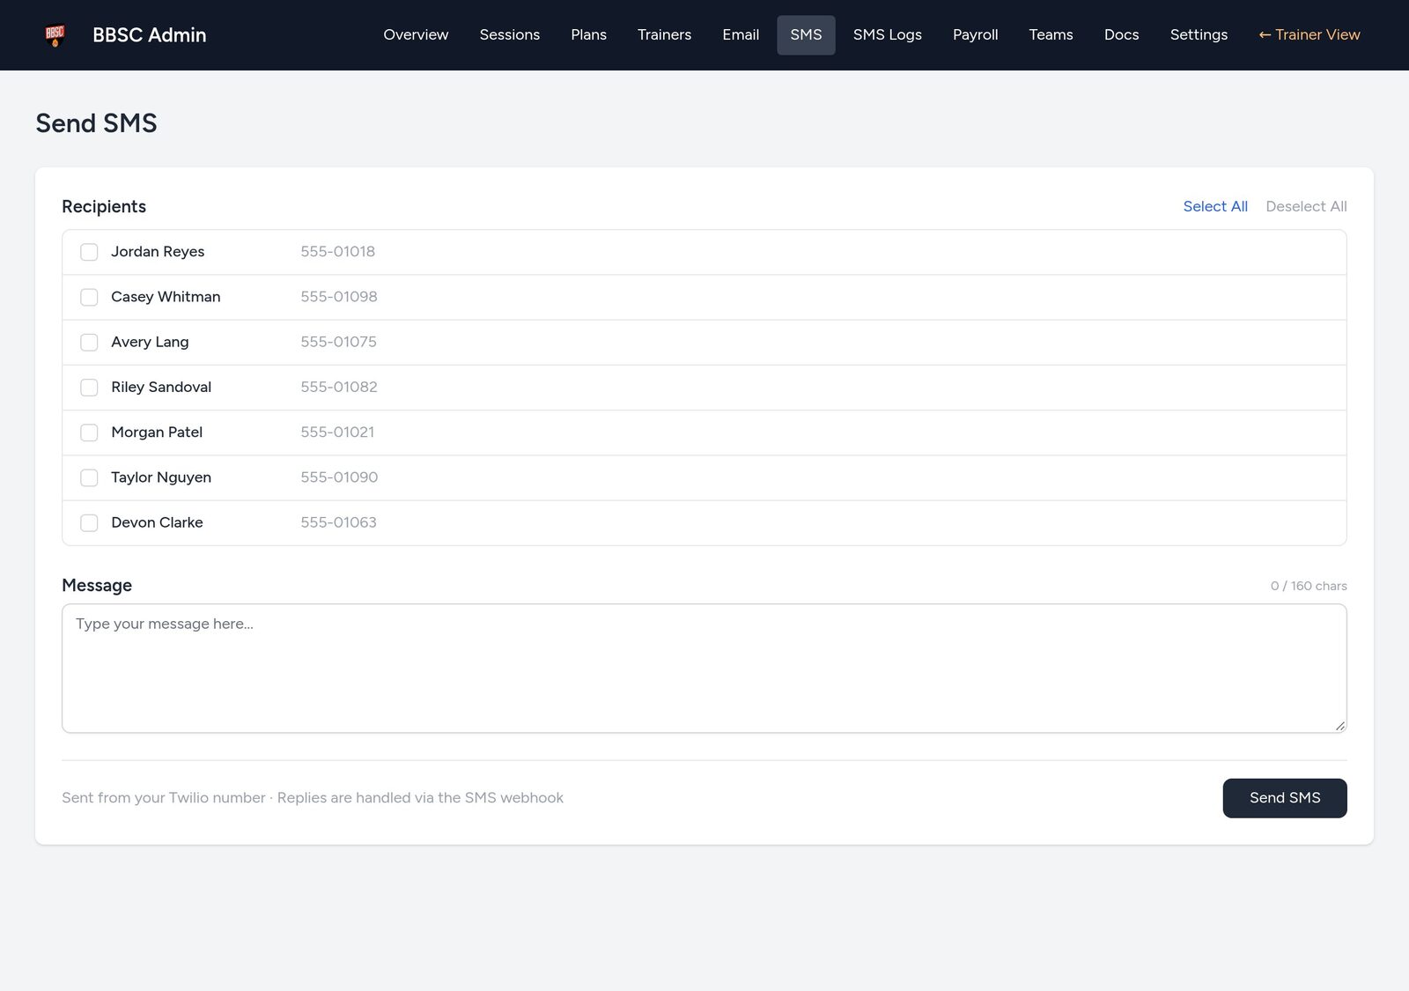Click the phone number 555-01021
Image resolution: width=1409 pixels, height=991 pixels.
pos(337,433)
